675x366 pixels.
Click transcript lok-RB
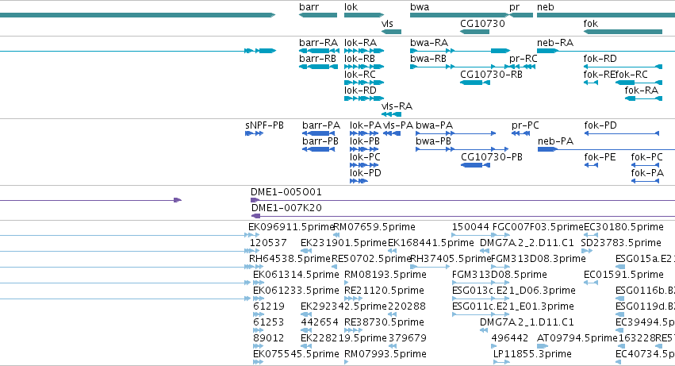click(364, 67)
